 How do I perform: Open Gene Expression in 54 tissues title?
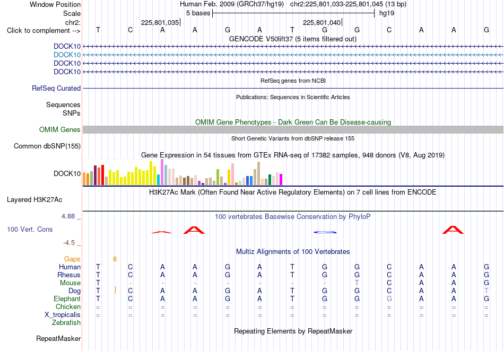[293, 155]
